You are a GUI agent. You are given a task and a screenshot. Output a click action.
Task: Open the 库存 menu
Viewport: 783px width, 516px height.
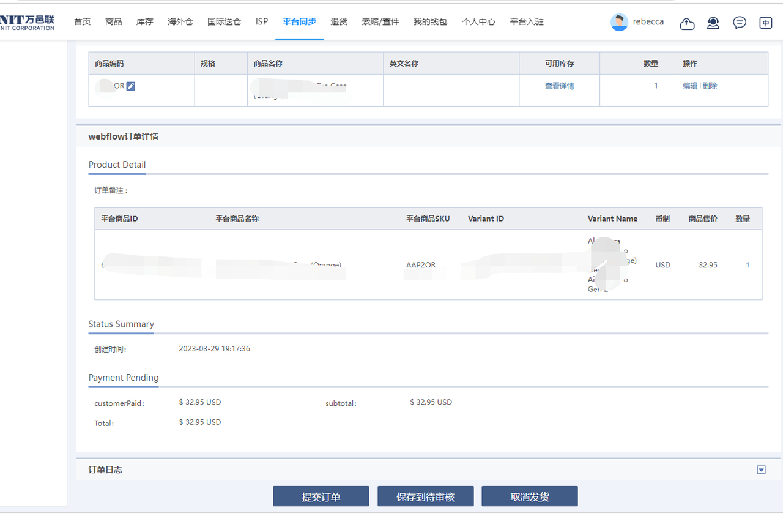(x=145, y=21)
